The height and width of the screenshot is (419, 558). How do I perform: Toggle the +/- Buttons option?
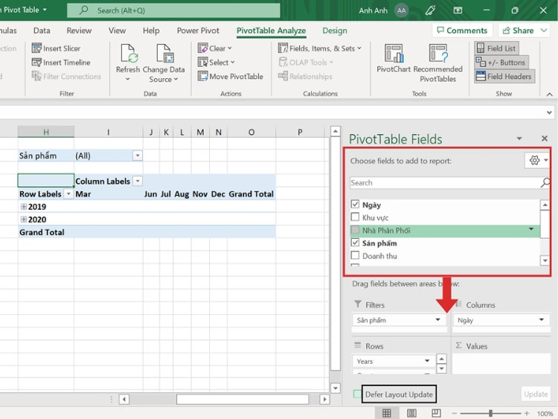coord(501,63)
